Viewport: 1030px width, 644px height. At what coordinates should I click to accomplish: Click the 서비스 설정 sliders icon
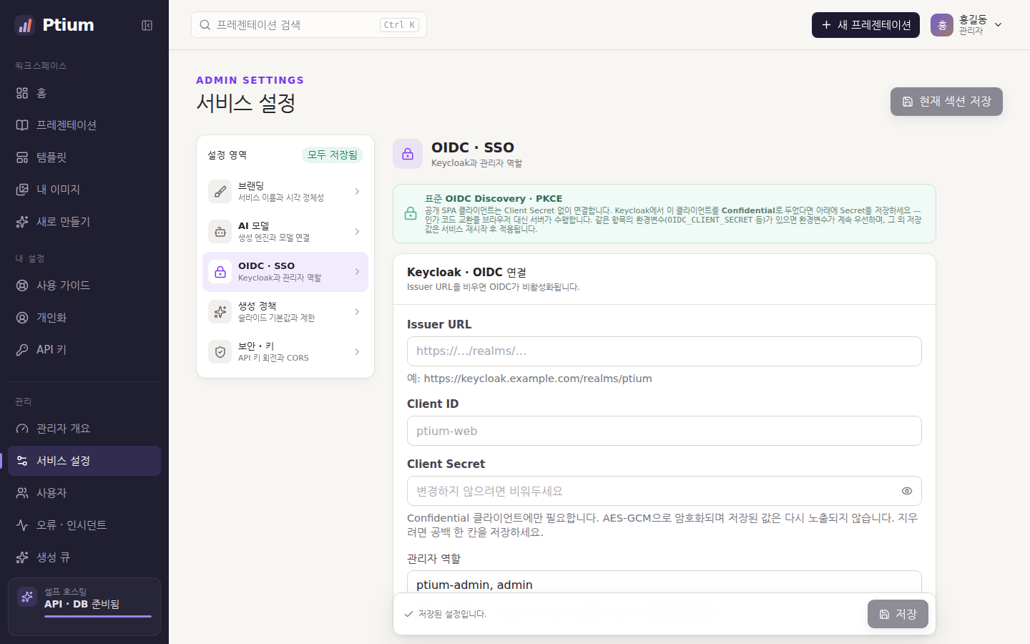[x=22, y=461]
